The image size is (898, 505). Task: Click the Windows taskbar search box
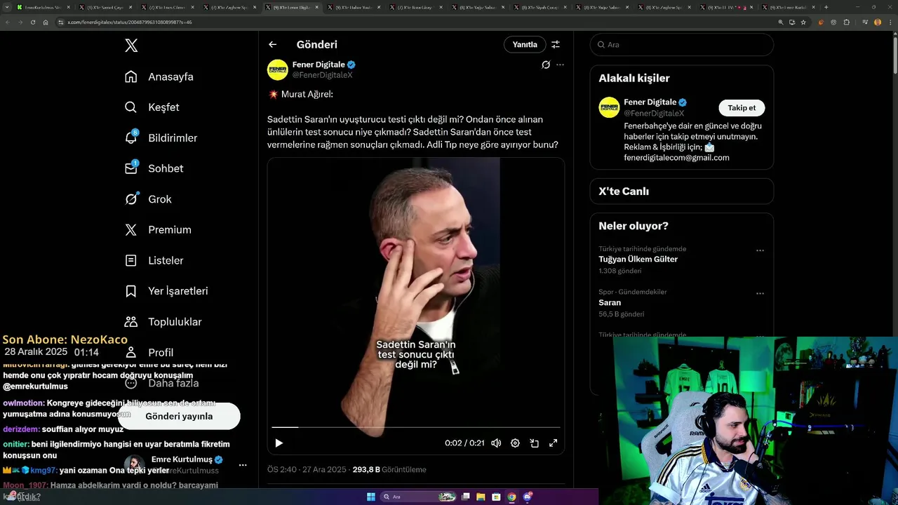pyautogui.click(x=419, y=497)
